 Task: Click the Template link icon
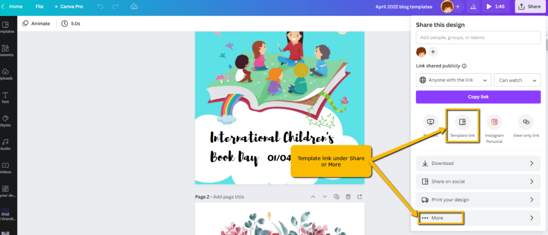462,122
